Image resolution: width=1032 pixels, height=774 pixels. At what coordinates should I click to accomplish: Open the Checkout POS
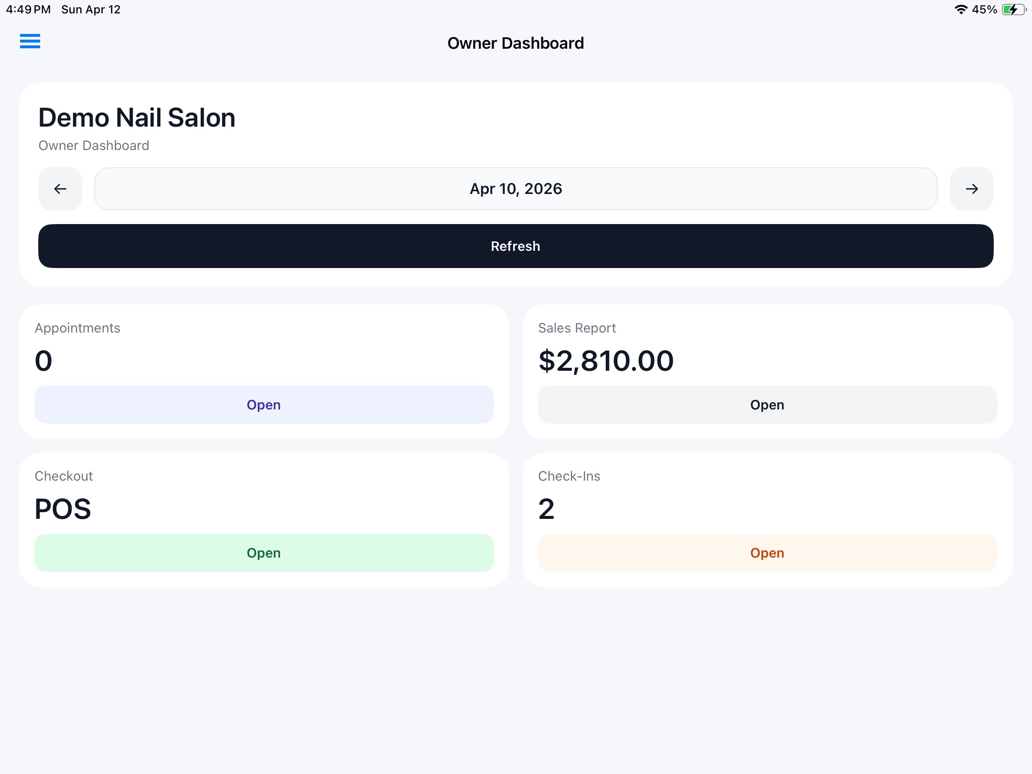[264, 553]
